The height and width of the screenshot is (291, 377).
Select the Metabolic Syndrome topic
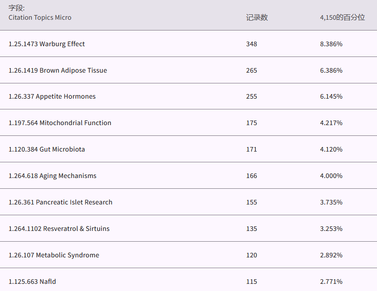[54, 255]
